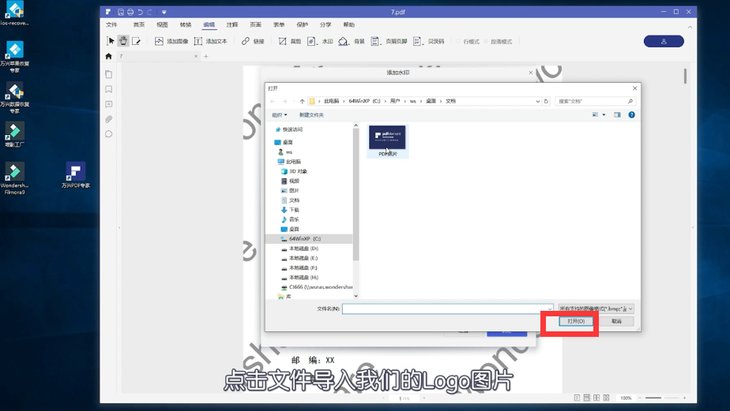The image size is (730, 411).
Task: Click the zoom out minus button
Action: pos(640,398)
